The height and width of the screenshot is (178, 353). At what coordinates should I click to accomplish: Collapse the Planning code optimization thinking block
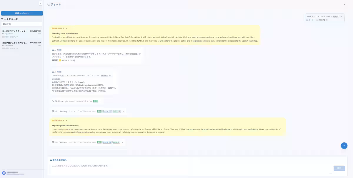67,28
